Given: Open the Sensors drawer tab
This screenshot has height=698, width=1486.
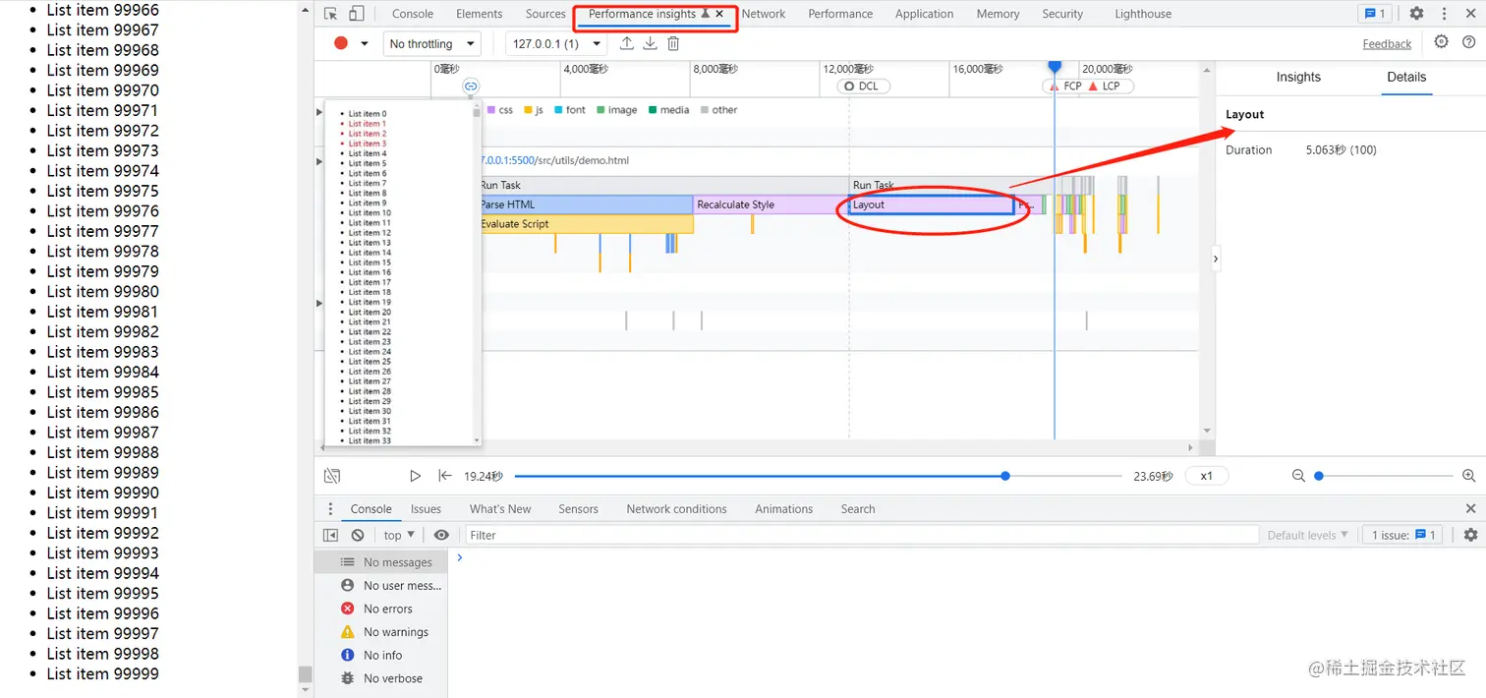Looking at the screenshot, I should click(x=578, y=509).
